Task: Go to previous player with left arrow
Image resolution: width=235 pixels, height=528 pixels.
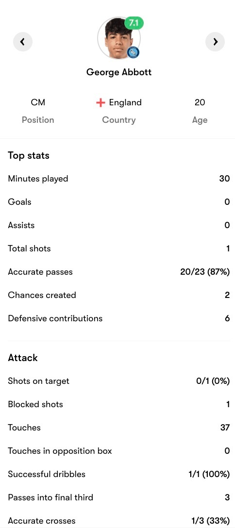Action: (22, 42)
